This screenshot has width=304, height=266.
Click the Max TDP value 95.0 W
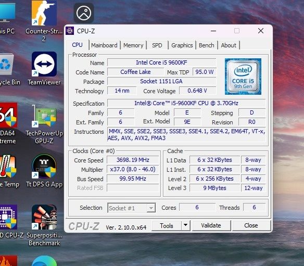(205, 72)
